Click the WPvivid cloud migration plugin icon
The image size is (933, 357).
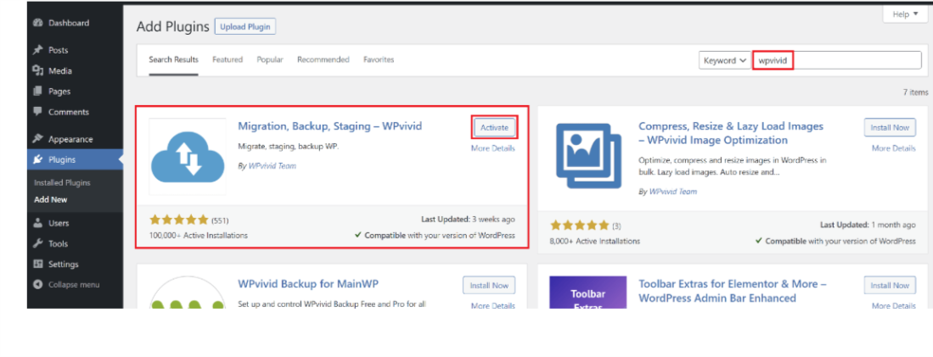tap(188, 157)
